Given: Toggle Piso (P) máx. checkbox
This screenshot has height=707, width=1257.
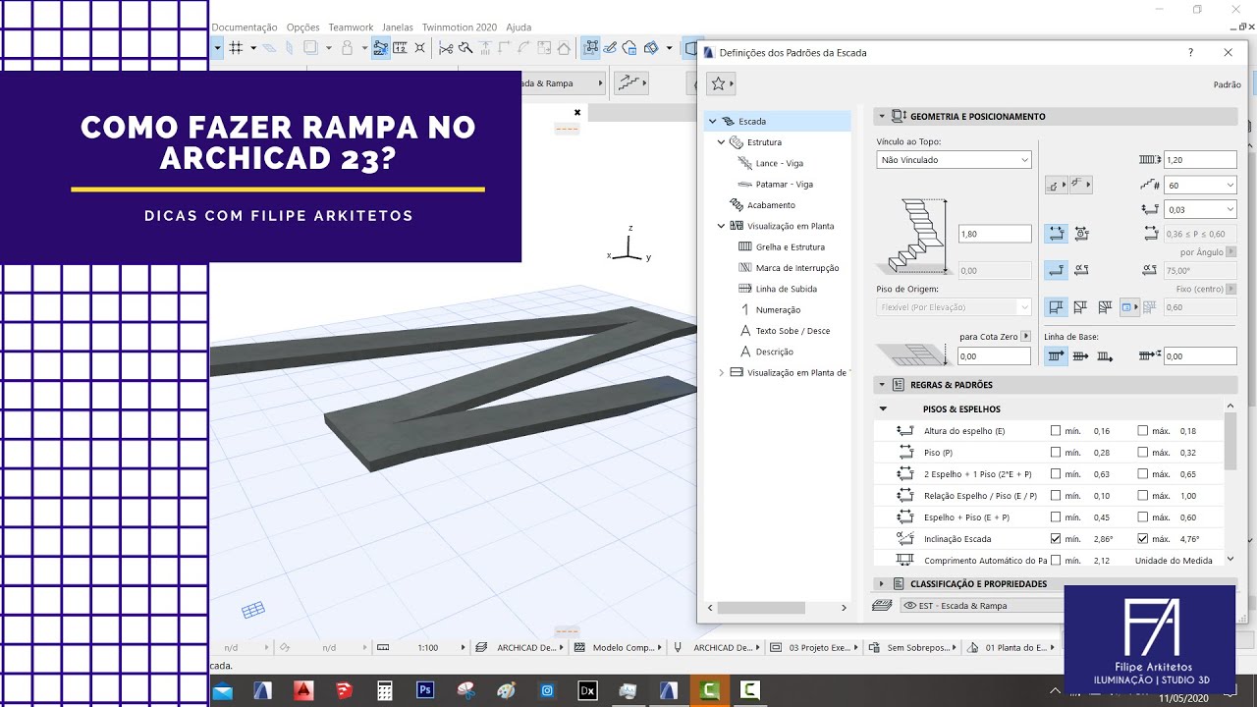Looking at the screenshot, I should tap(1143, 453).
